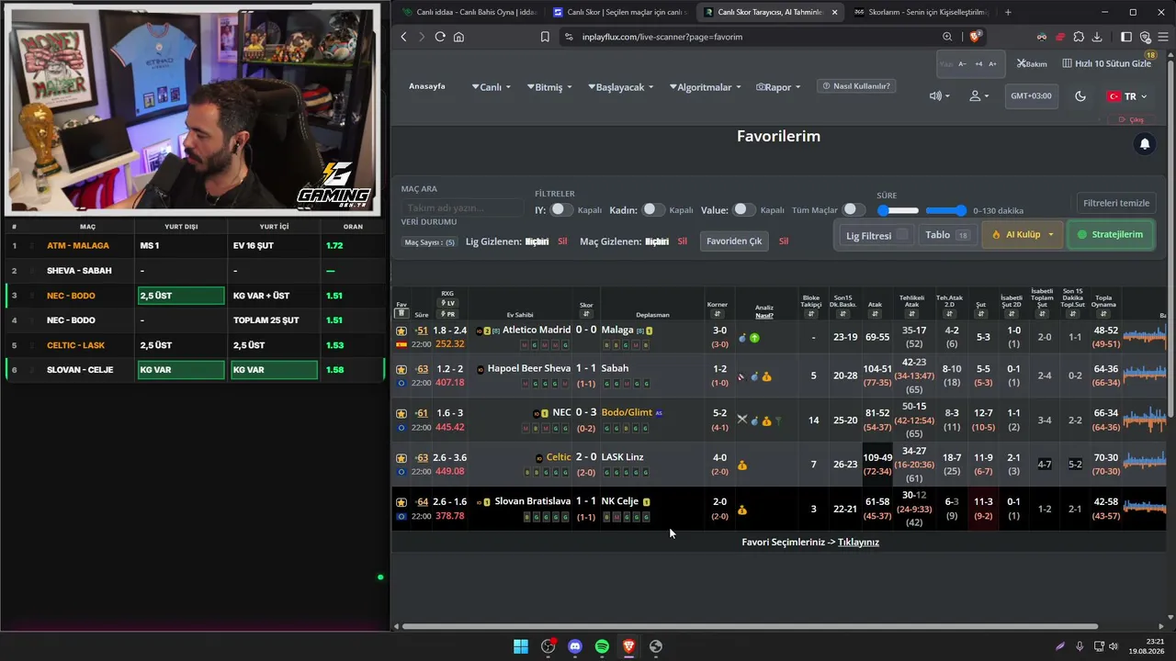1176x661 pixels.
Task: Click zoom magnifier in address bar
Action: click(947, 37)
